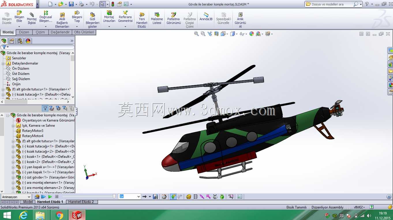Switch to the Değerlendir tab
Viewport: 393px width, 220px height.
(x=60, y=32)
